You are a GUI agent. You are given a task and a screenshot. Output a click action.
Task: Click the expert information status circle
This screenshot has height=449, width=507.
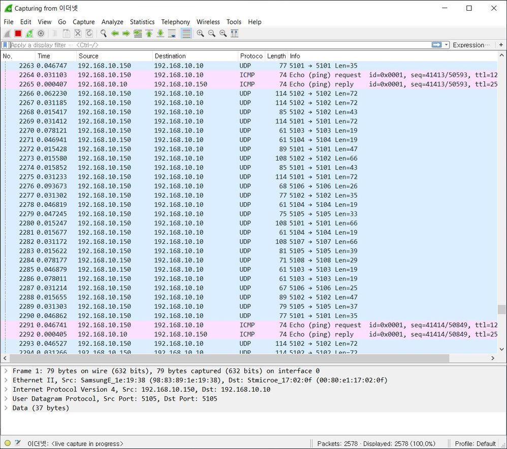(8, 443)
